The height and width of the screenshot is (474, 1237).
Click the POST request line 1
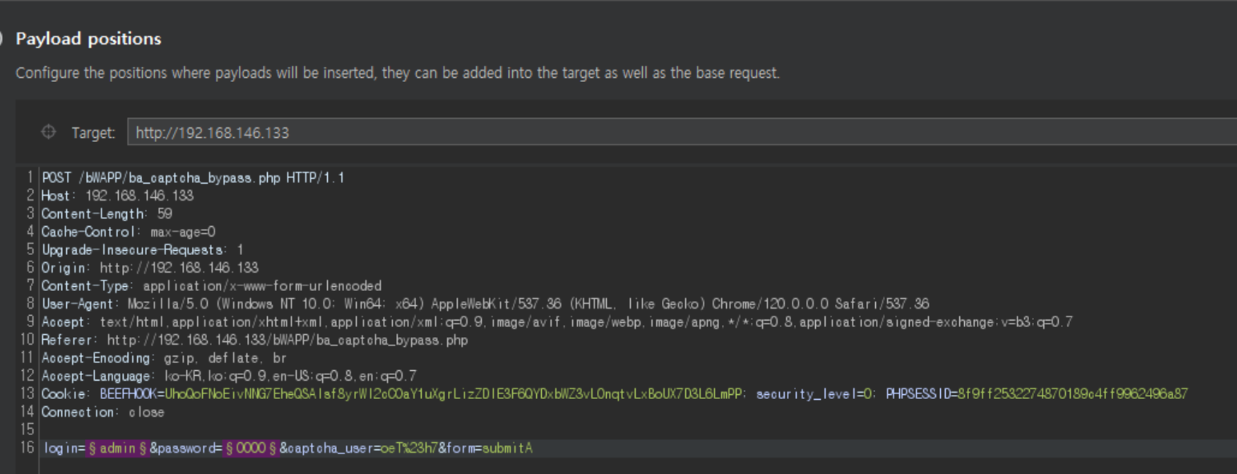coord(193,178)
